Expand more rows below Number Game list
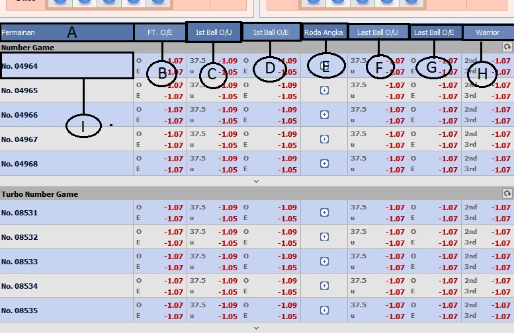 257,181
